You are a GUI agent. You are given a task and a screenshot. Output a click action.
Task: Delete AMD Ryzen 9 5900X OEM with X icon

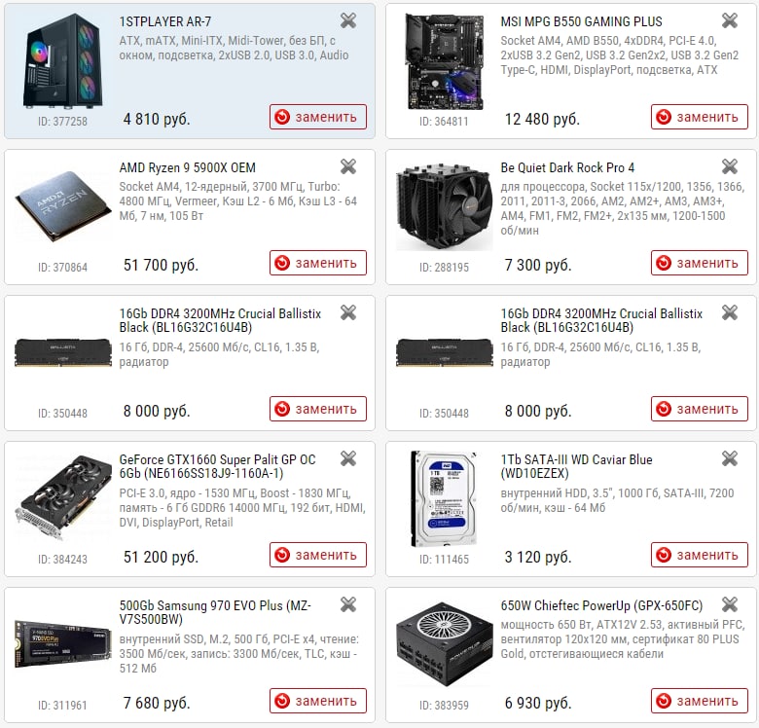pyautogui.click(x=348, y=166)
